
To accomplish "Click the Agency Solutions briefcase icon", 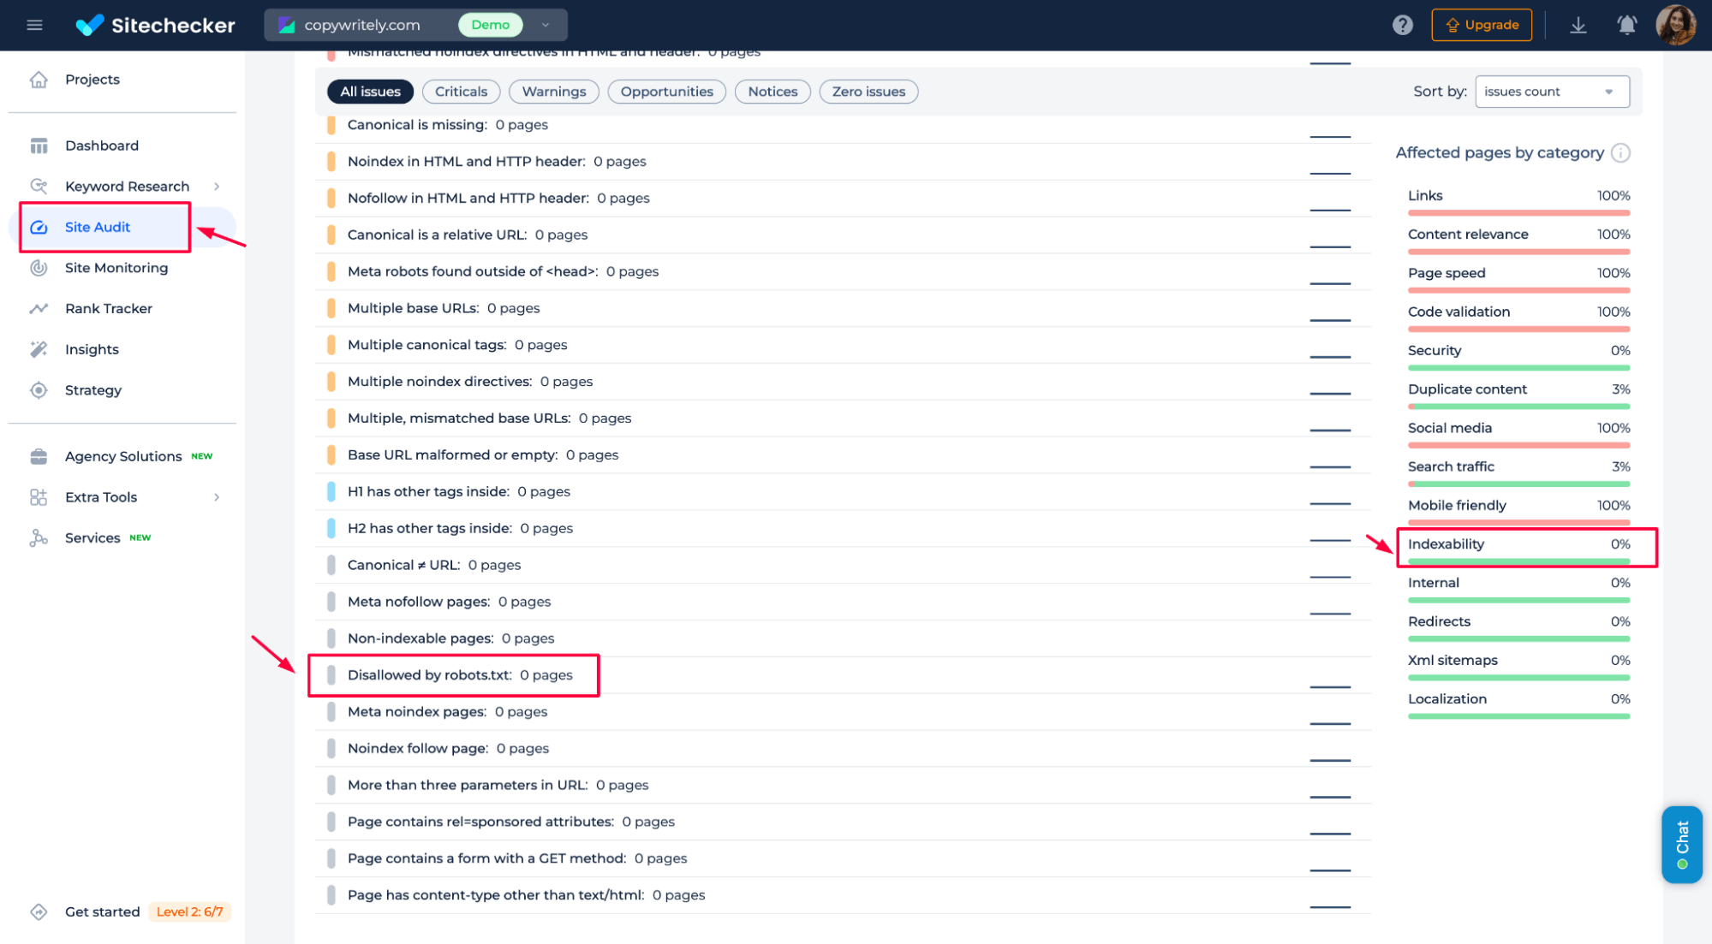I will pos(39,456).
